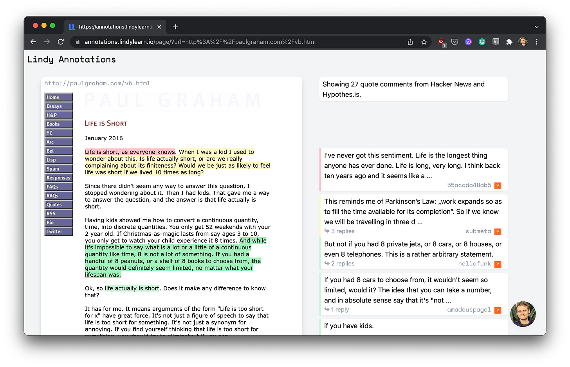The height and width of the screenshot is (367, 570).
Task: Open FAQs in the sidebar menu
Action: pos(59,187)
